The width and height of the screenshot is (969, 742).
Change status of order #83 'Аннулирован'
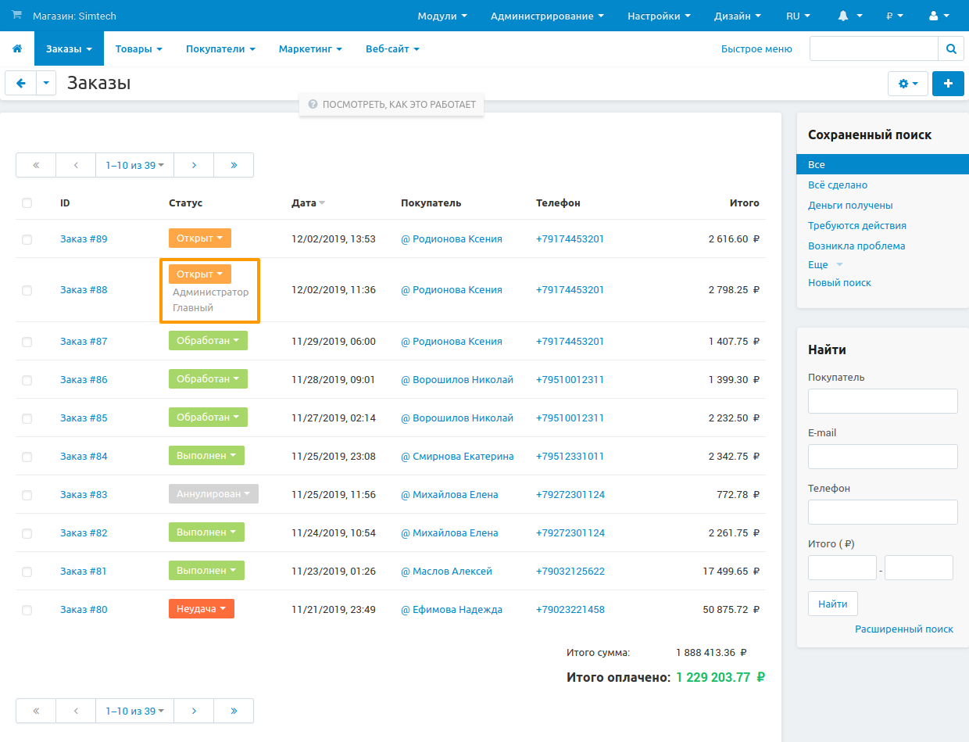click(213, 494)
